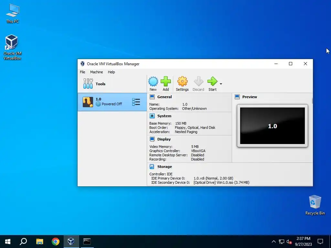Open the 1.0 machine tools list menu icon
The height and width of the screenshot is (248, 331).
[136, 102]
